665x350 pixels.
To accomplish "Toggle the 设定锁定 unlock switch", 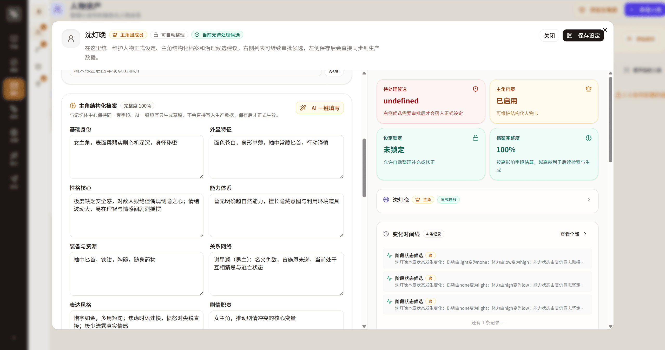I will tap(475, 138).
